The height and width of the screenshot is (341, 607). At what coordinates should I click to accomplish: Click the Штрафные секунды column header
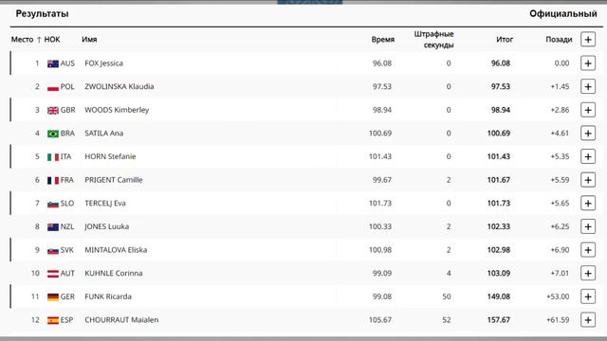pos(434,40)
